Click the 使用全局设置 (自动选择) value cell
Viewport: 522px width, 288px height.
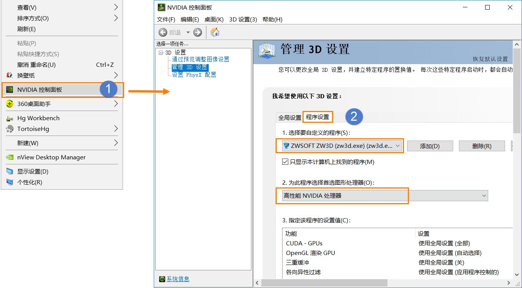450,253
